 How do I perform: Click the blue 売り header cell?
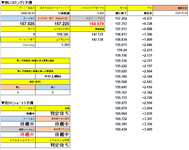(53, 87)
